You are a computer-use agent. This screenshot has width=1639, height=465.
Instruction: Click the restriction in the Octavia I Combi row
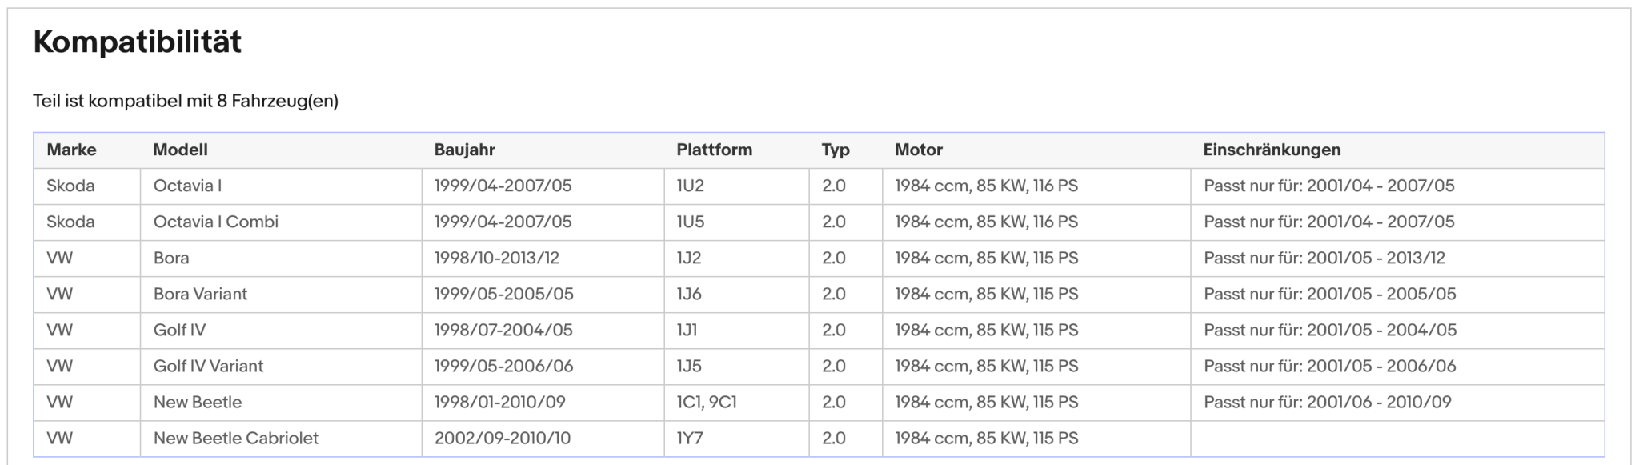point(1329,222)
